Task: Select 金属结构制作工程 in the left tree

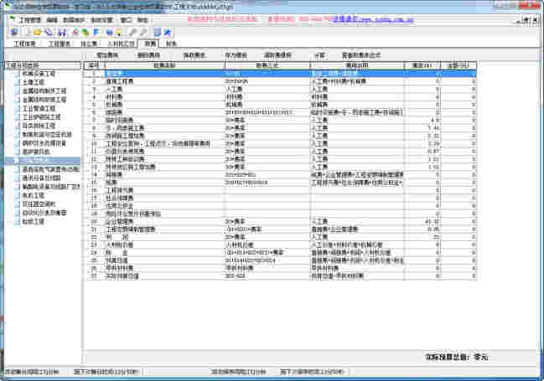Action: [x=44, y=90]
